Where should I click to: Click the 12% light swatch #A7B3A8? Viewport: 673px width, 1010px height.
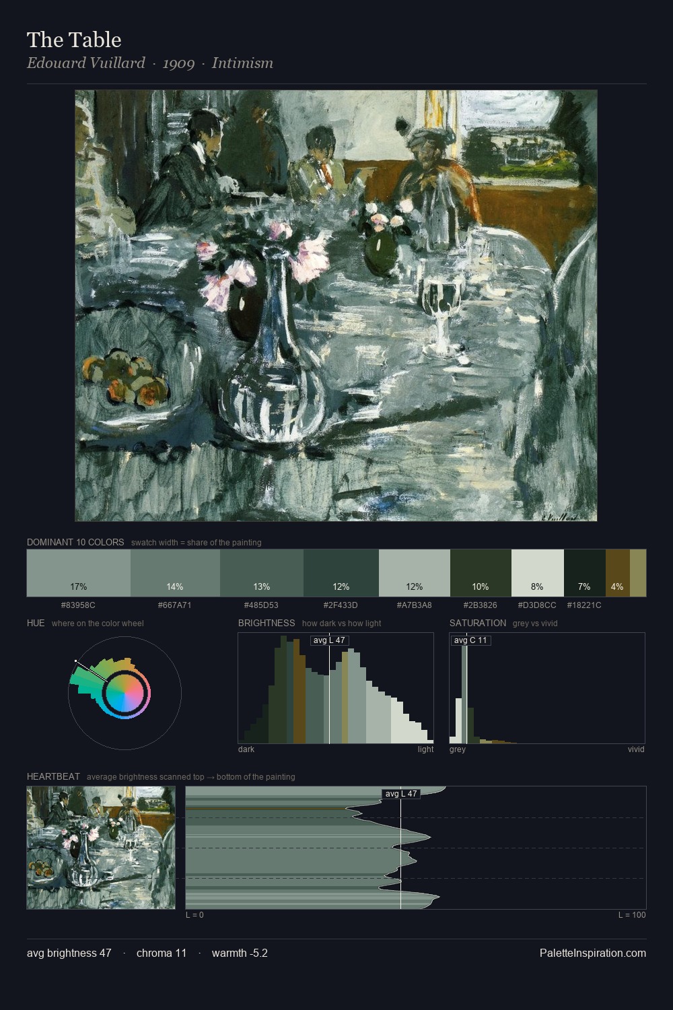(x=415, y=573)
